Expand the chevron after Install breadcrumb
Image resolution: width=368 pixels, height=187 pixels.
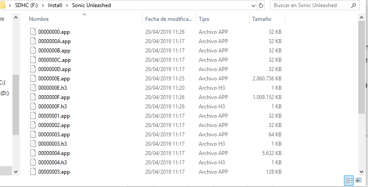coord(67,5)
